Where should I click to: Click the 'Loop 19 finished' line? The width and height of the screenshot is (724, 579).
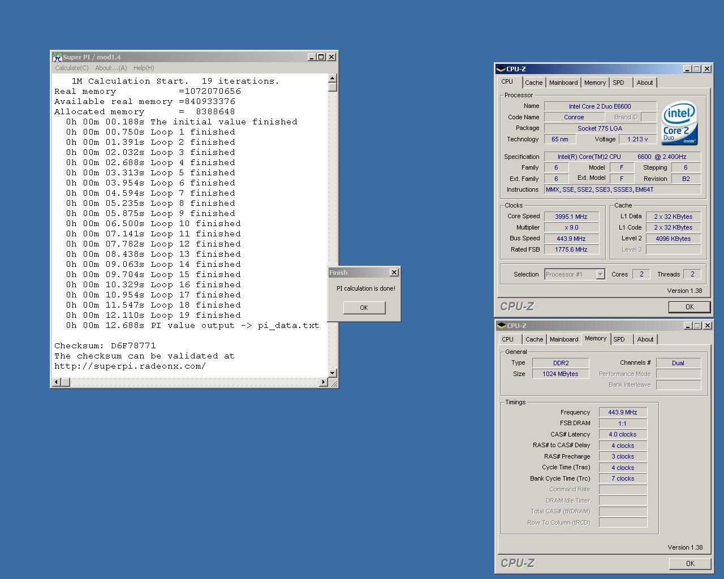pyautogui.click(x=153, y=315)
